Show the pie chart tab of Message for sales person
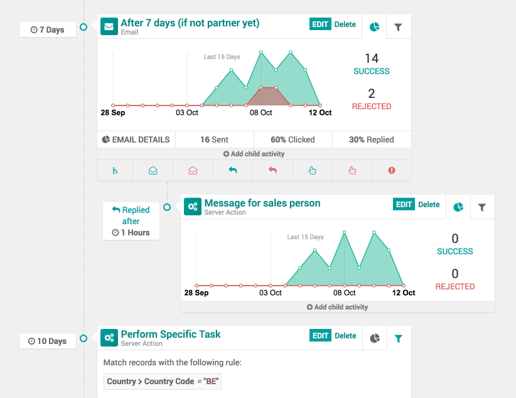516x398 pixels. (458, 207)
